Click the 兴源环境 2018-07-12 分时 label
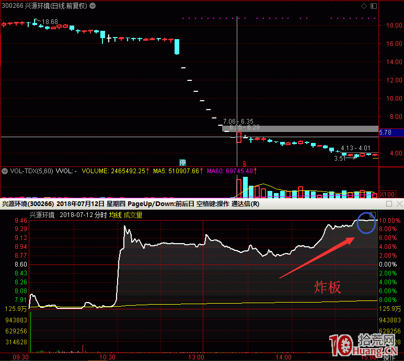Screen dimensions: 404x361 coord(68,215)
